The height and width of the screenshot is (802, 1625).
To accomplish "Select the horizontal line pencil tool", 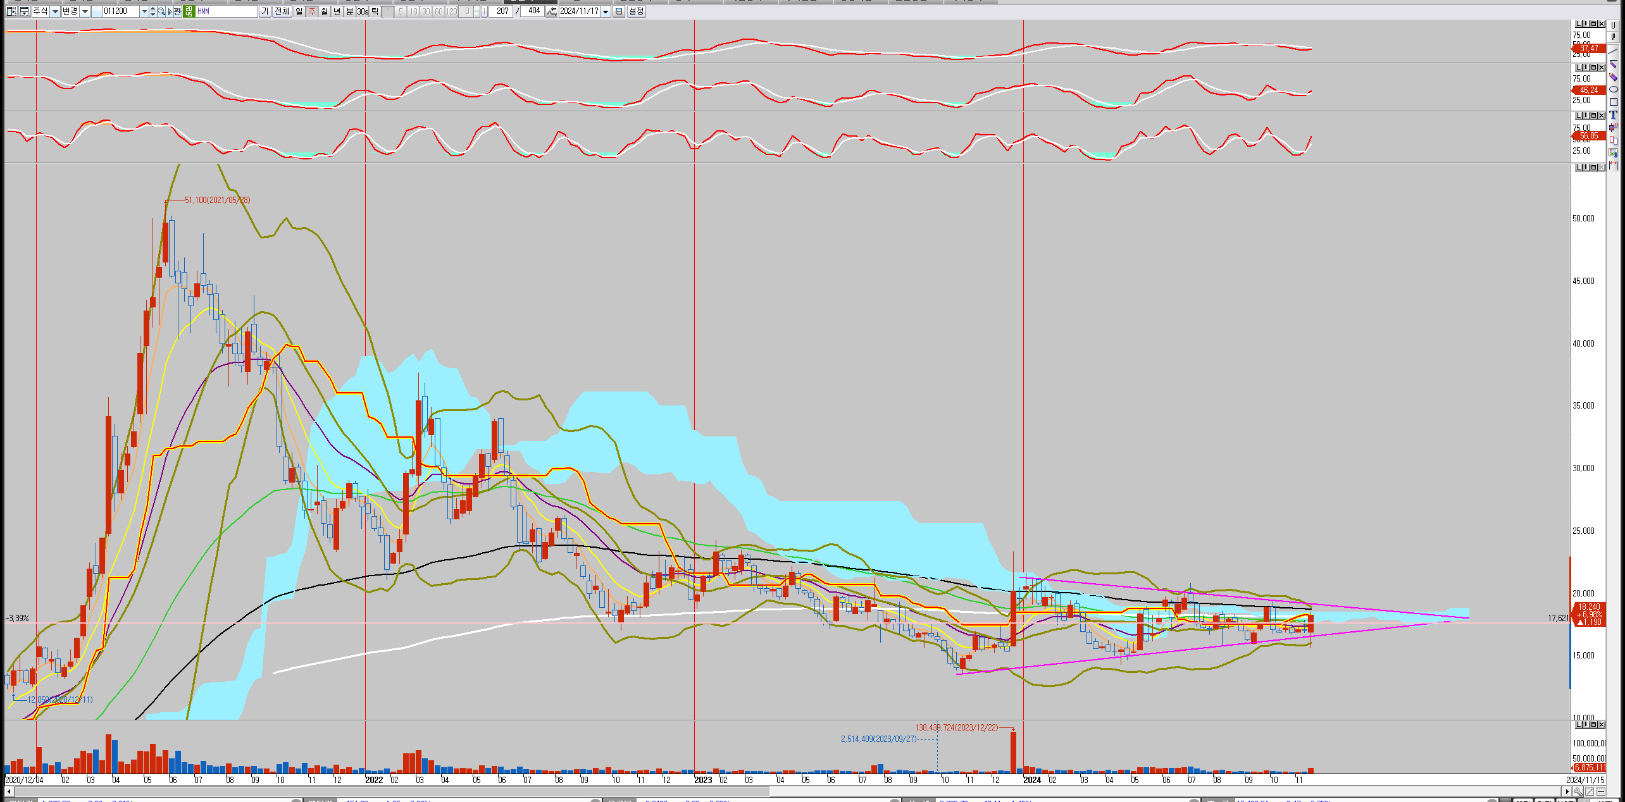I will point(1613,63).
